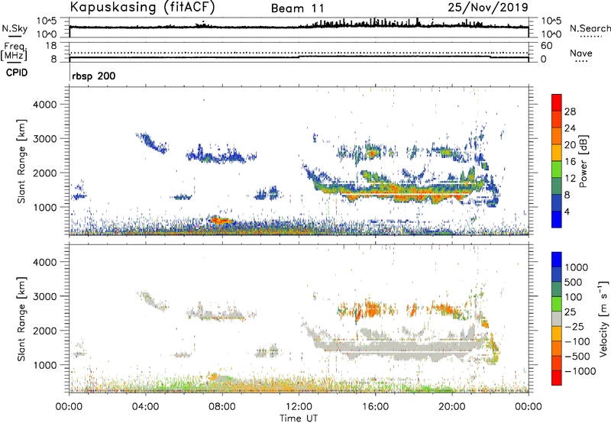Viewport: 611px width, 423px height.
Task: Click the power panel's "Slant Range [km]" label
Action: pyautogui.click(x=21, y=161)
